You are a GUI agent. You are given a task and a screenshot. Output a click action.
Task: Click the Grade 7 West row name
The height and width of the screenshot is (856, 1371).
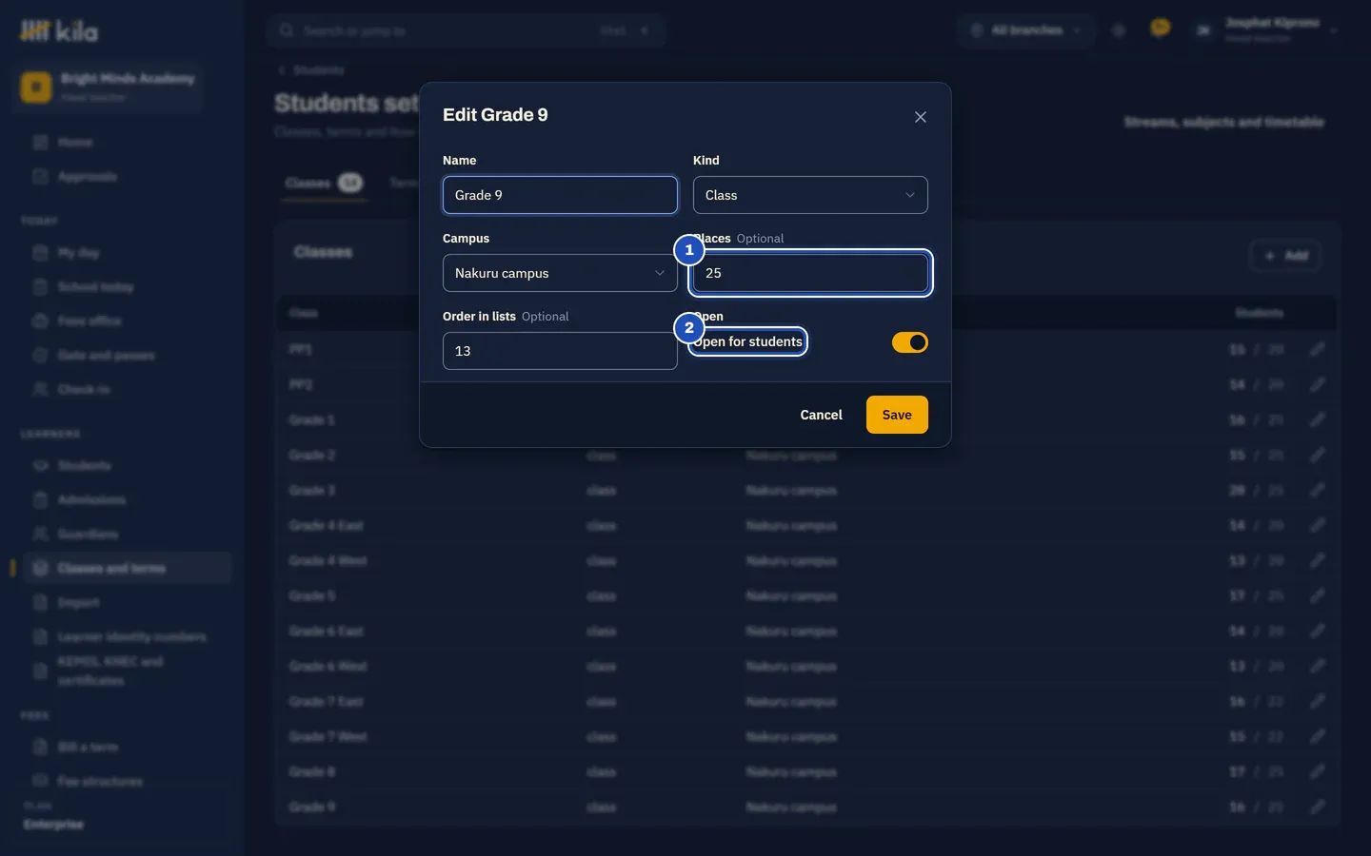tap(328, 737)
